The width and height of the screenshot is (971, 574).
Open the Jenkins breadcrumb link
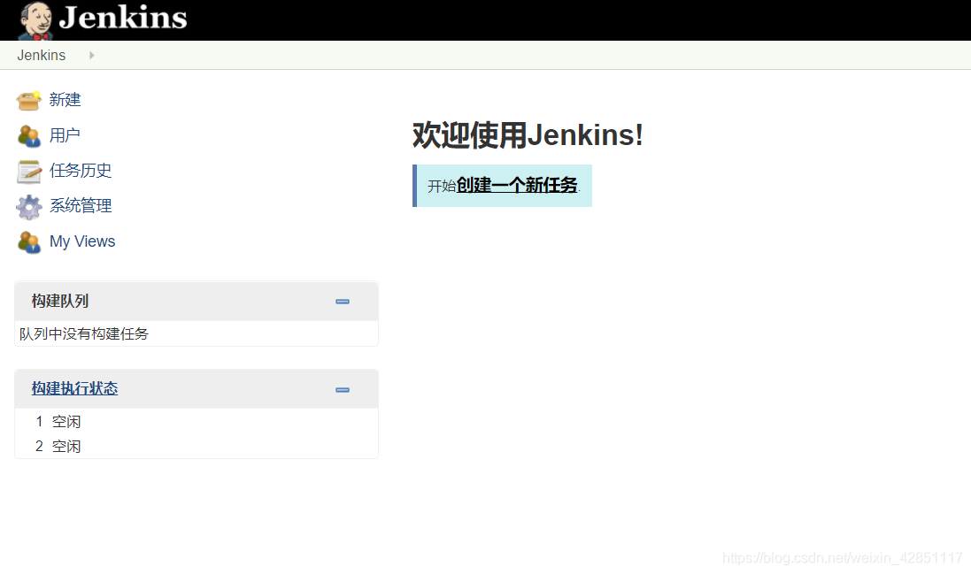tap(42, 55)
